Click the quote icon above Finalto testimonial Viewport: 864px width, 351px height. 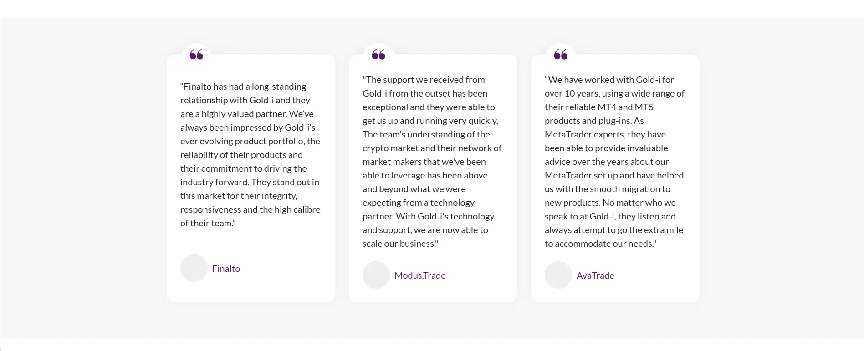point(196,55)
